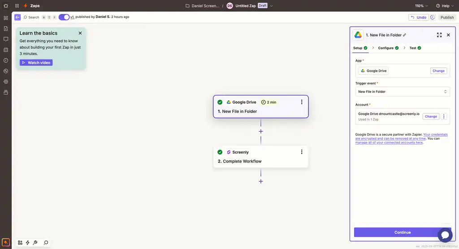Open 'Your credentials are encrypted' link
Viewport: 459px width, 249px height.
pos(401,136)
